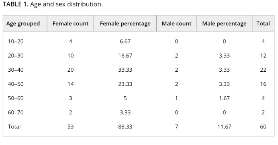
Task: Click the Male percentage column header
Action: click(x=224, y=24)
